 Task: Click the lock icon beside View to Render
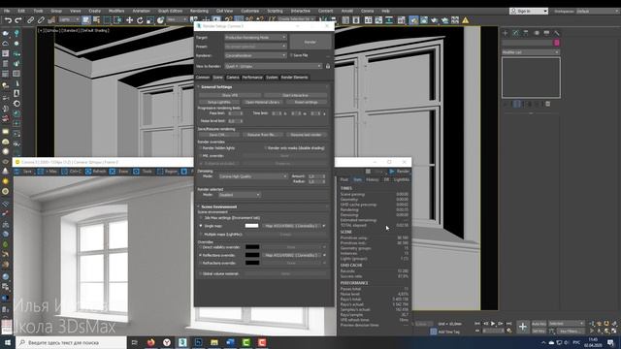[328, 66]
